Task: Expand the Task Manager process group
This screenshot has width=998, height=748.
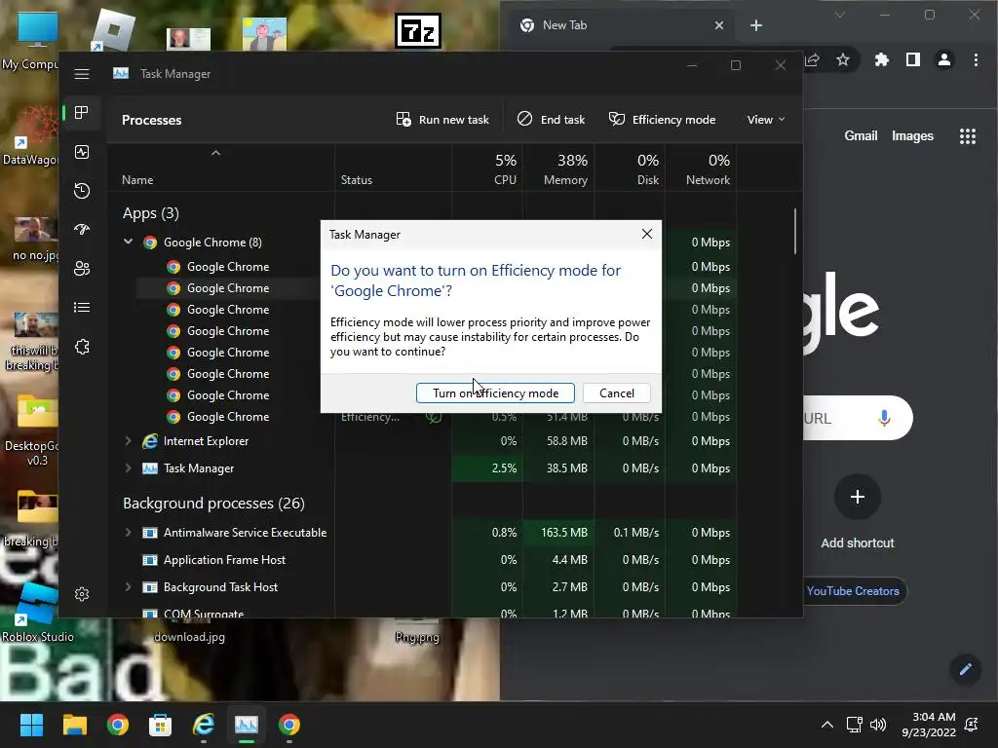Action: [128, 468]
